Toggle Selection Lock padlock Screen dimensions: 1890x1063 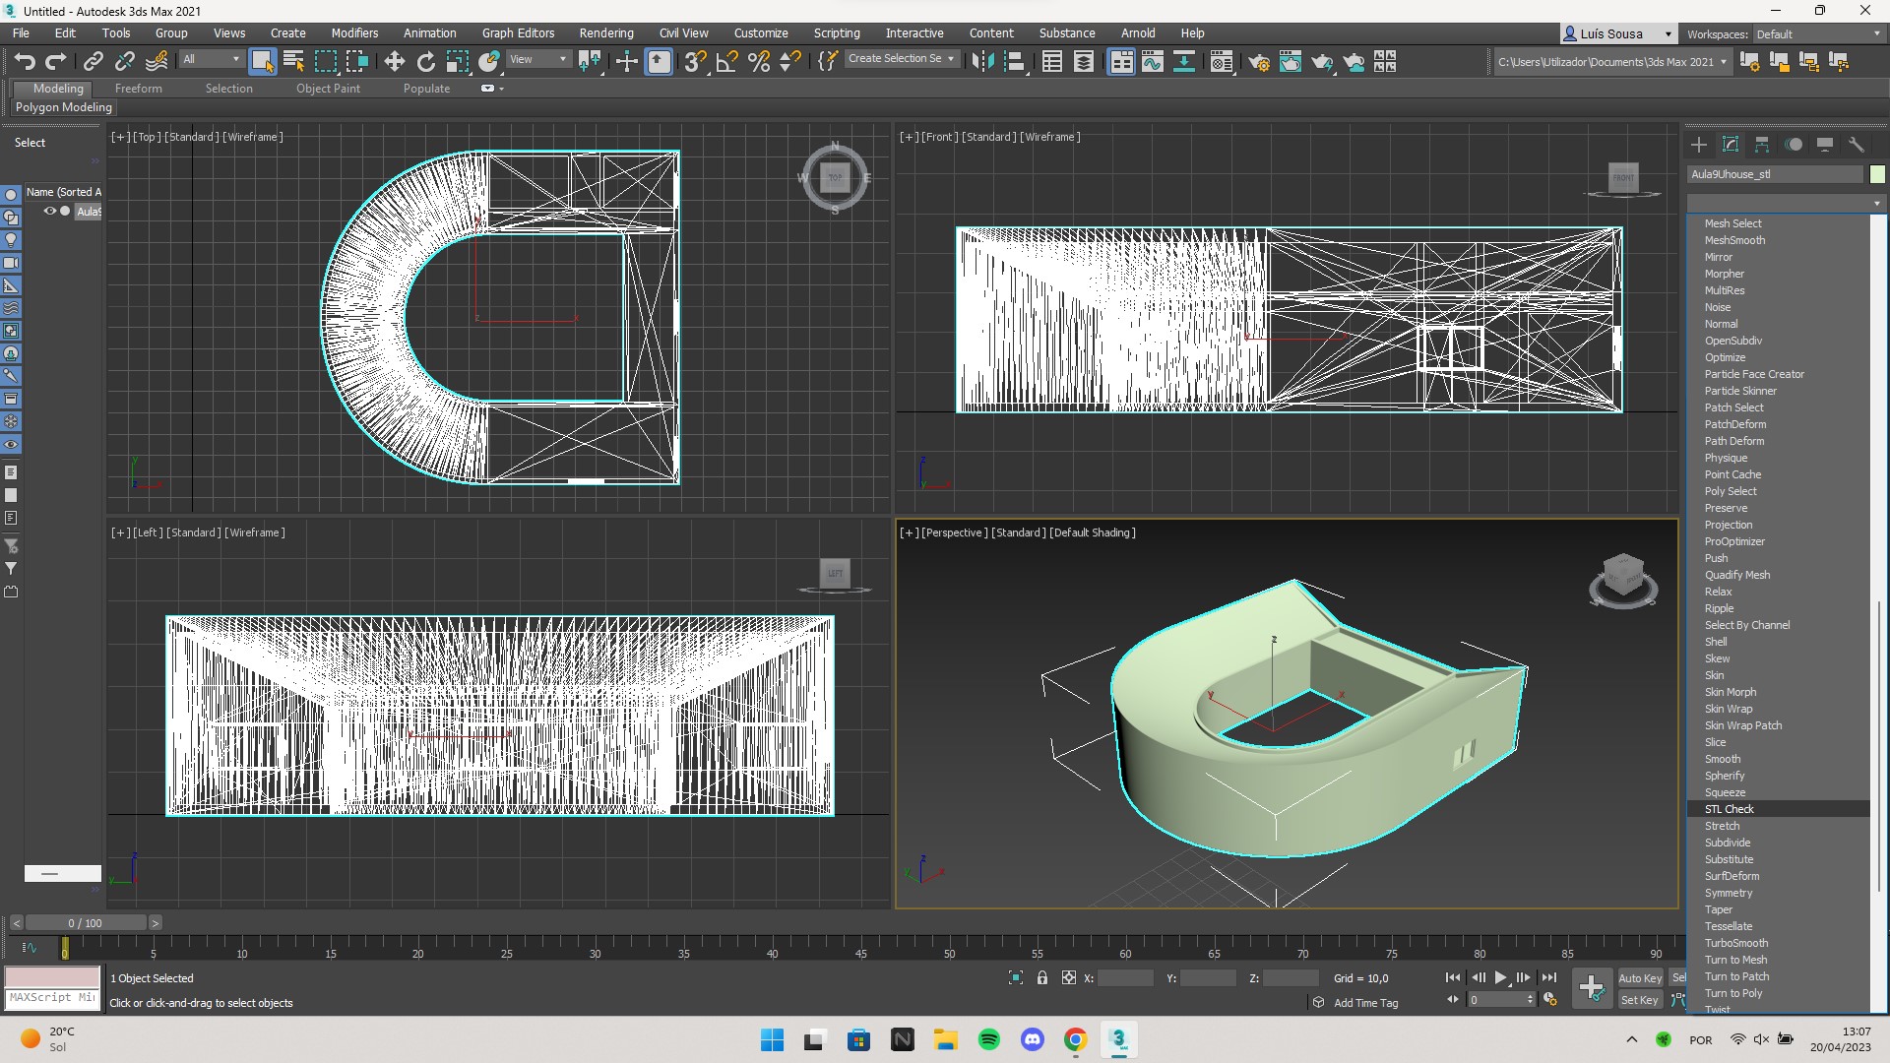tap(1042, 977)
